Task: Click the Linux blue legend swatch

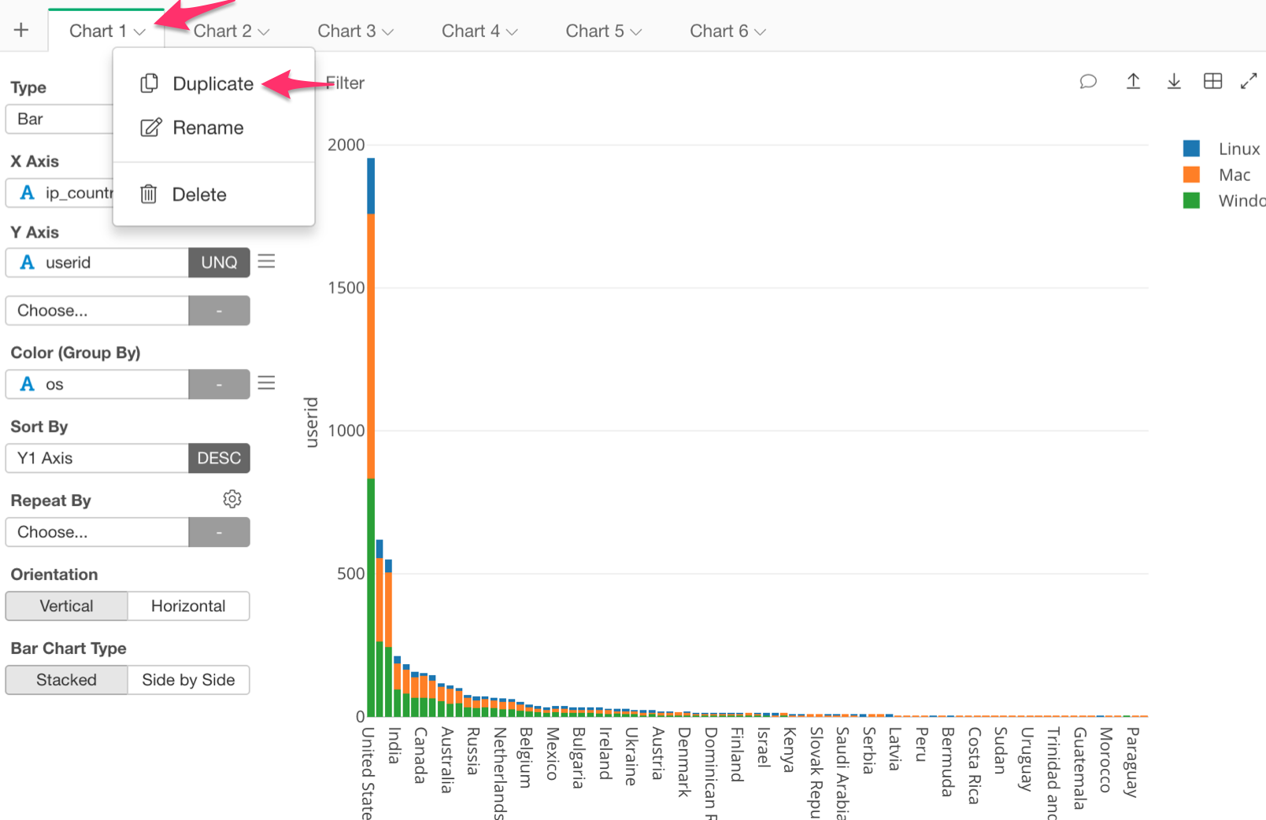Action: point(1191,149)
